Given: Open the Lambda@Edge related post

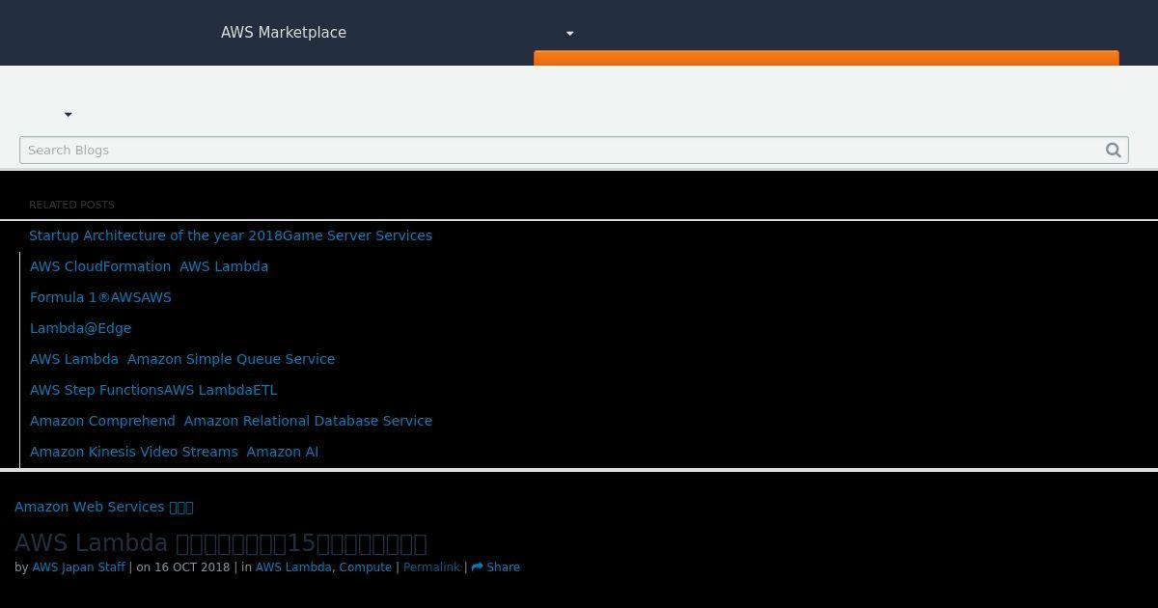Looking at the screenshot, I should (x=81, y=328).
